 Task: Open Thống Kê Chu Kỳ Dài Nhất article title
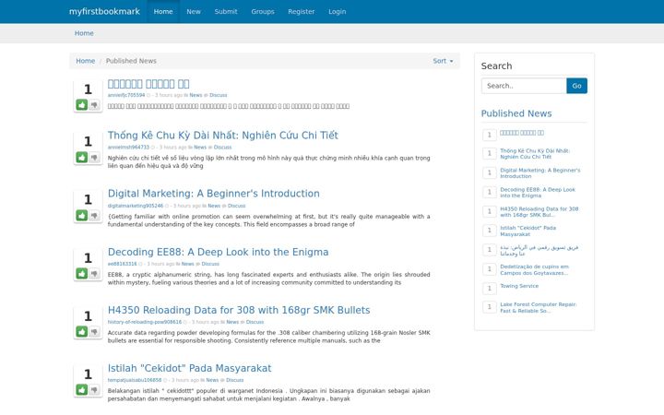pos(223,136)
